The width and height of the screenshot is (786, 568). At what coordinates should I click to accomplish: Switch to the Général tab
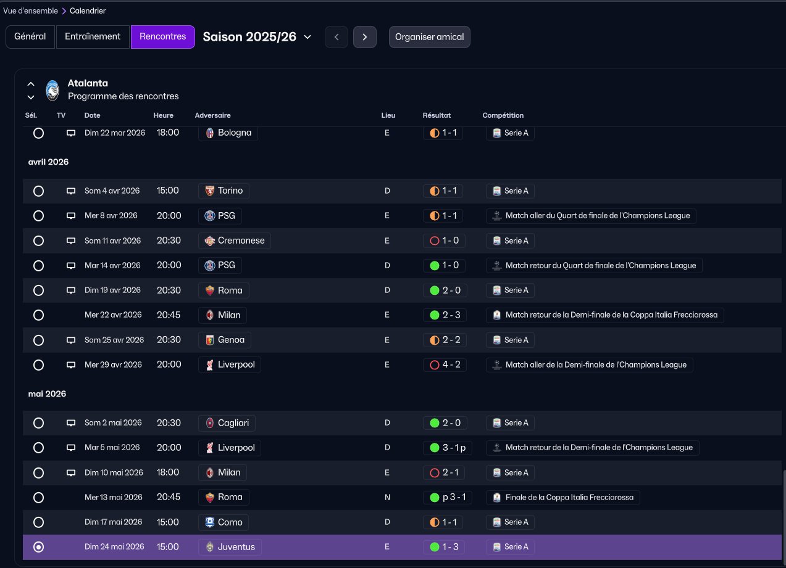(30, 37)
